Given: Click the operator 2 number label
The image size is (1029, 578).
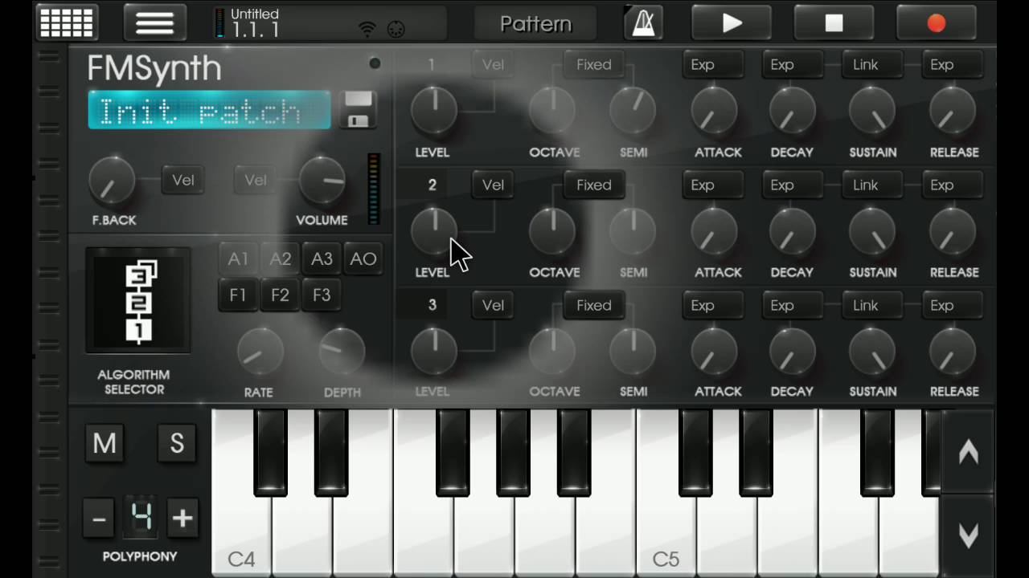Looking at the screenshot, I should (432, 185).
